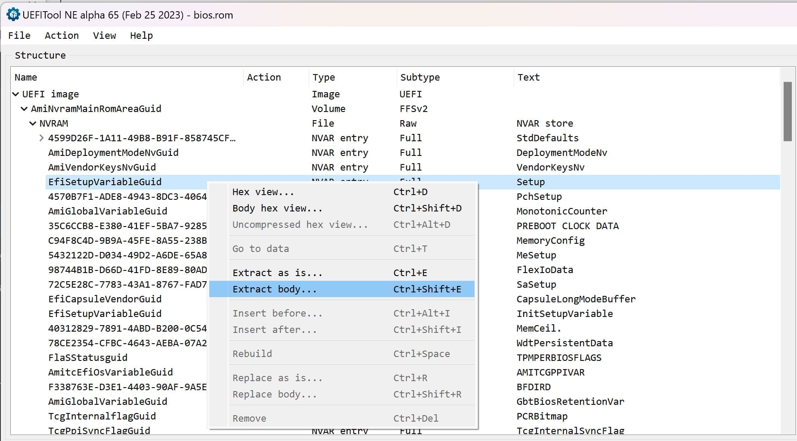Viewport: 797px width, 441px height.
Task: Open the Help menu
Action: [x=141, y=35]
